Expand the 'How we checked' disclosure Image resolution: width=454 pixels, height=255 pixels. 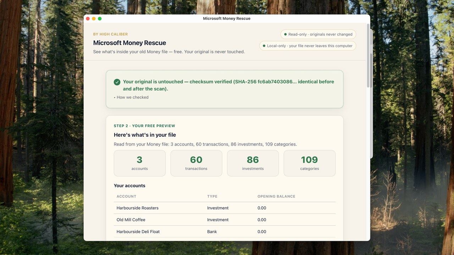coord(131,97)
